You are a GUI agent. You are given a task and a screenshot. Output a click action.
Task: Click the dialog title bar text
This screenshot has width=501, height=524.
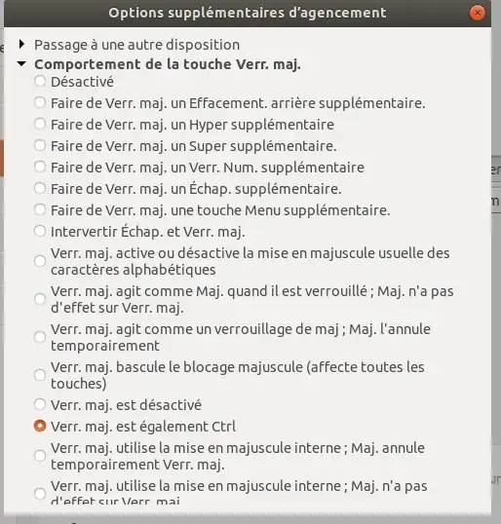pos(248,13)
